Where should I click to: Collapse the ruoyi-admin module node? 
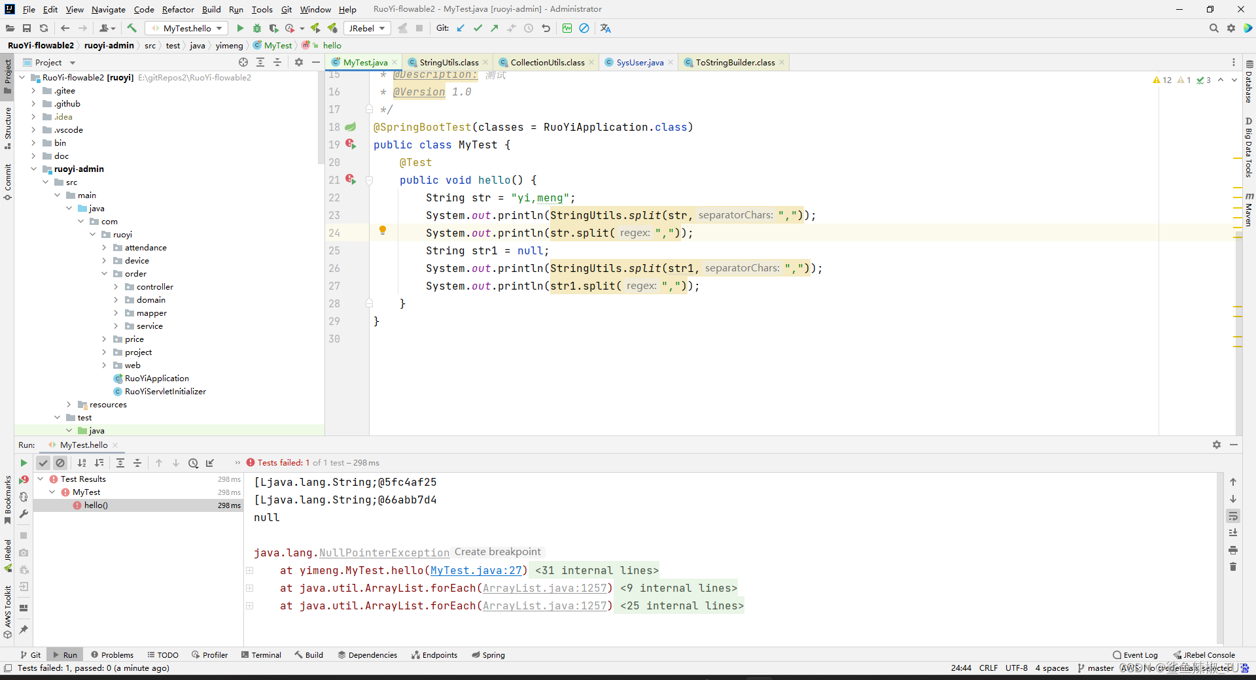point(33,169)
